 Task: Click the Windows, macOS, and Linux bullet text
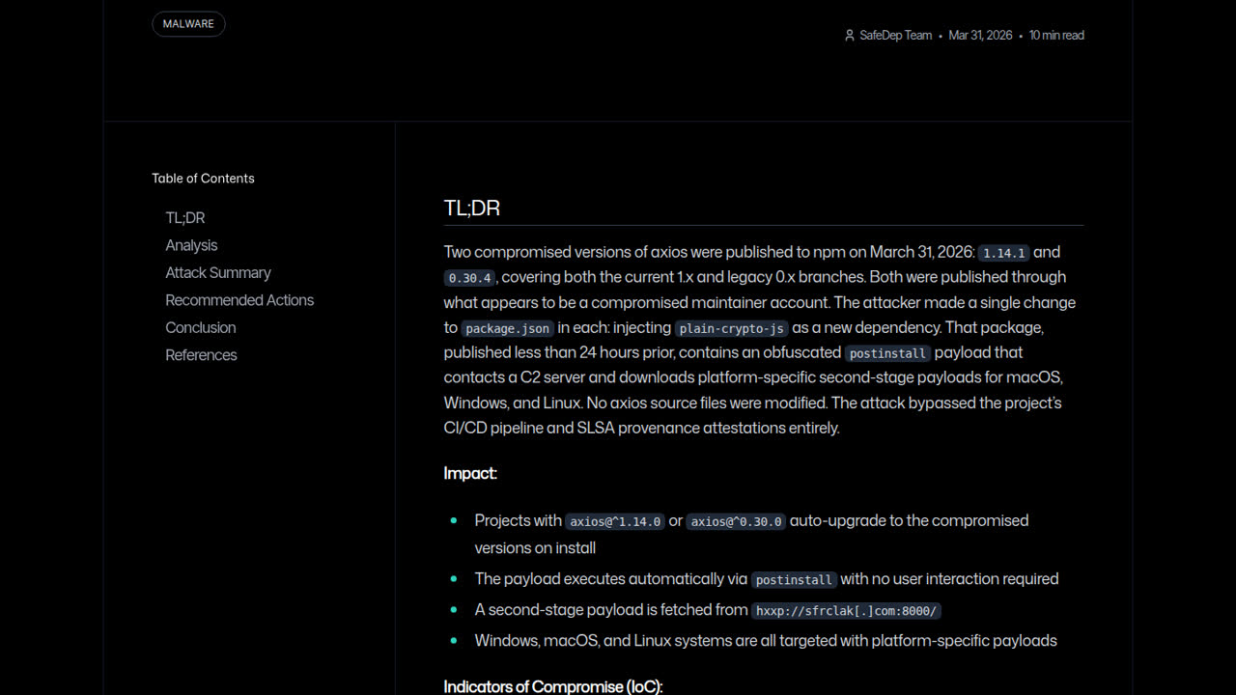[x=766, y=641]
